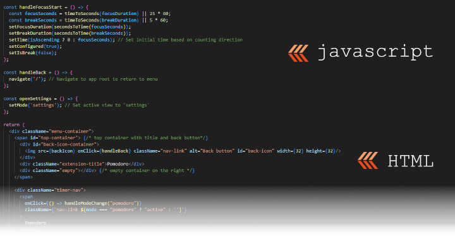Image resolution: width=455 pixels, height=237 pixels.
Task: Click the 'setIsBreak(false);' line
Action: (32, 53)
